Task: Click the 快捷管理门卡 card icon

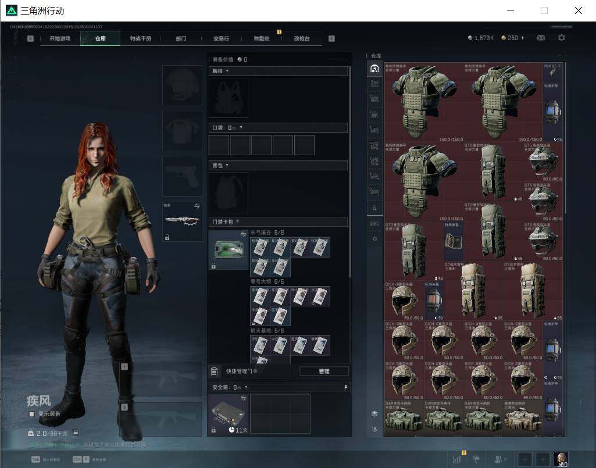Action: tap(214, 371)
